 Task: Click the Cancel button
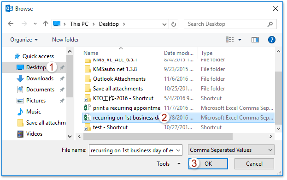[x=254, y=164]
